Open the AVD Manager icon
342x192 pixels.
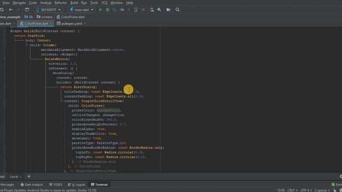coord(152,10)
